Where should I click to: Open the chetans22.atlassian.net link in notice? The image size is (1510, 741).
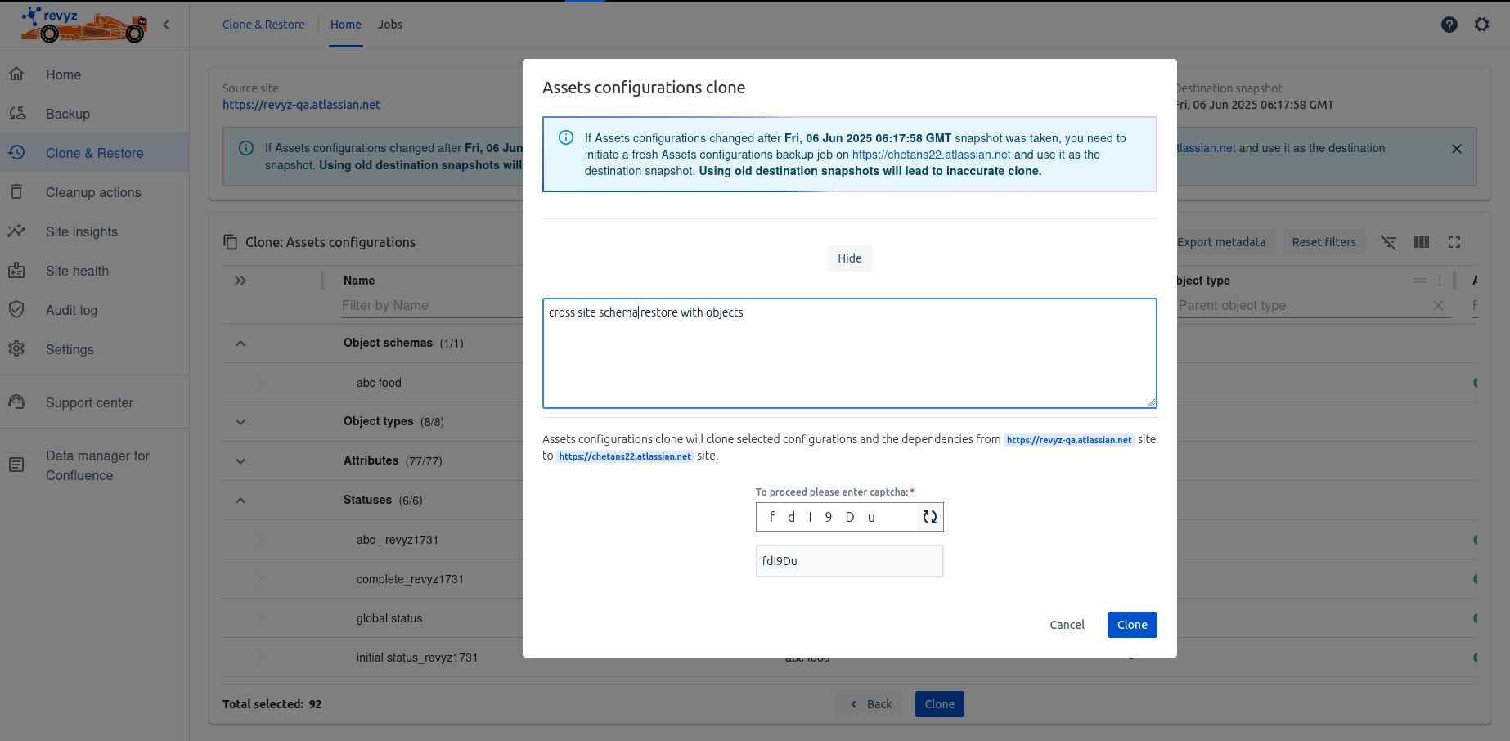pyautogui.click(x=931, y=155)
